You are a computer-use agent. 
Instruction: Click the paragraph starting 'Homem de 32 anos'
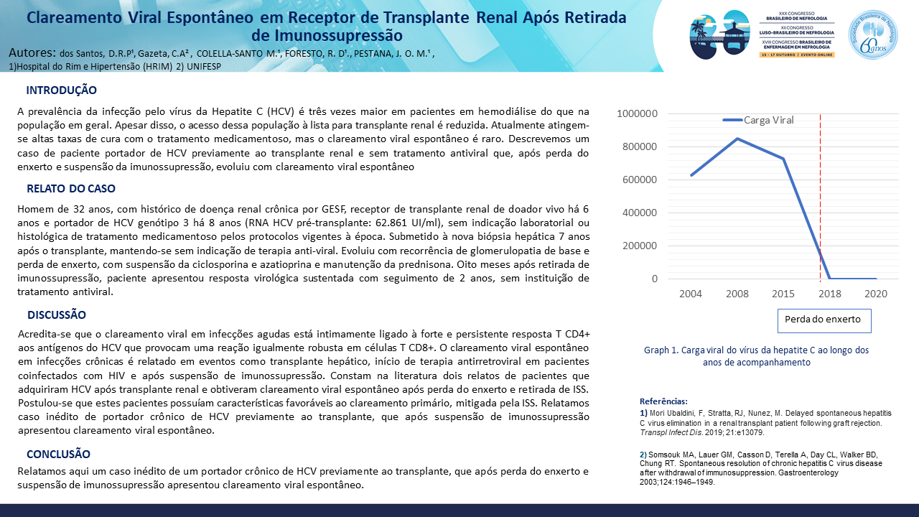[x=303, y=251]
